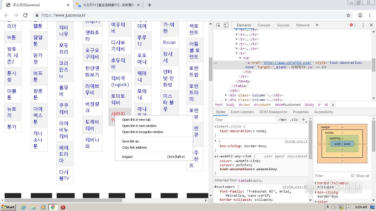Switch to the Console tab
The width and height of the screenshot is (376, 211).
(x=264, y=25)
